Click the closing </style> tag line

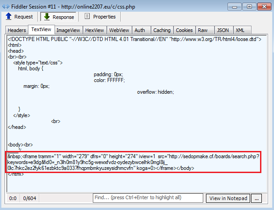tap(22, 115)
